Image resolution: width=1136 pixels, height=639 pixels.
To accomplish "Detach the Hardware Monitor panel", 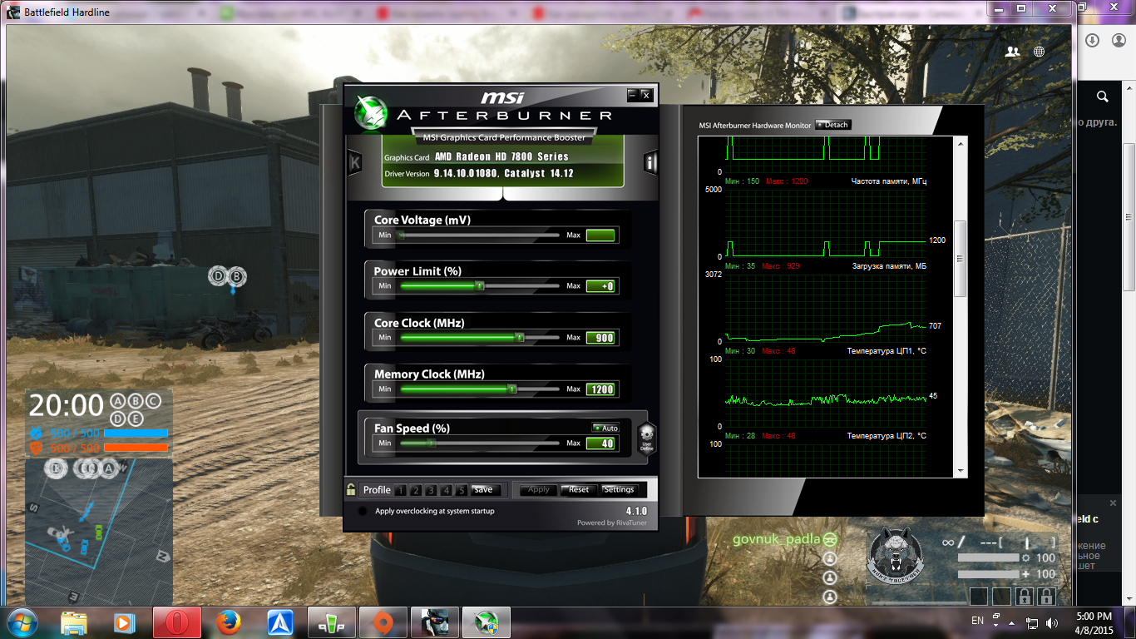I will [833, 125].
